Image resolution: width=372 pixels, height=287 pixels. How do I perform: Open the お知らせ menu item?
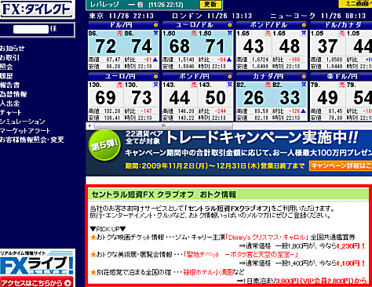[13, 49]
